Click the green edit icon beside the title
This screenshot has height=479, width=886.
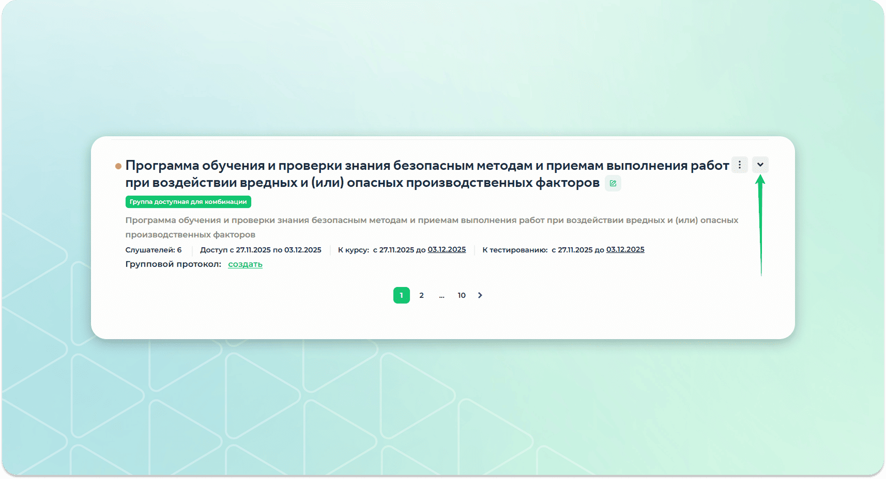613,183
